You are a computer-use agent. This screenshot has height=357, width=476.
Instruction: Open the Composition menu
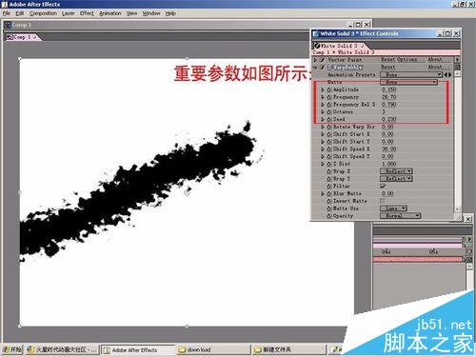click(43, 13)
